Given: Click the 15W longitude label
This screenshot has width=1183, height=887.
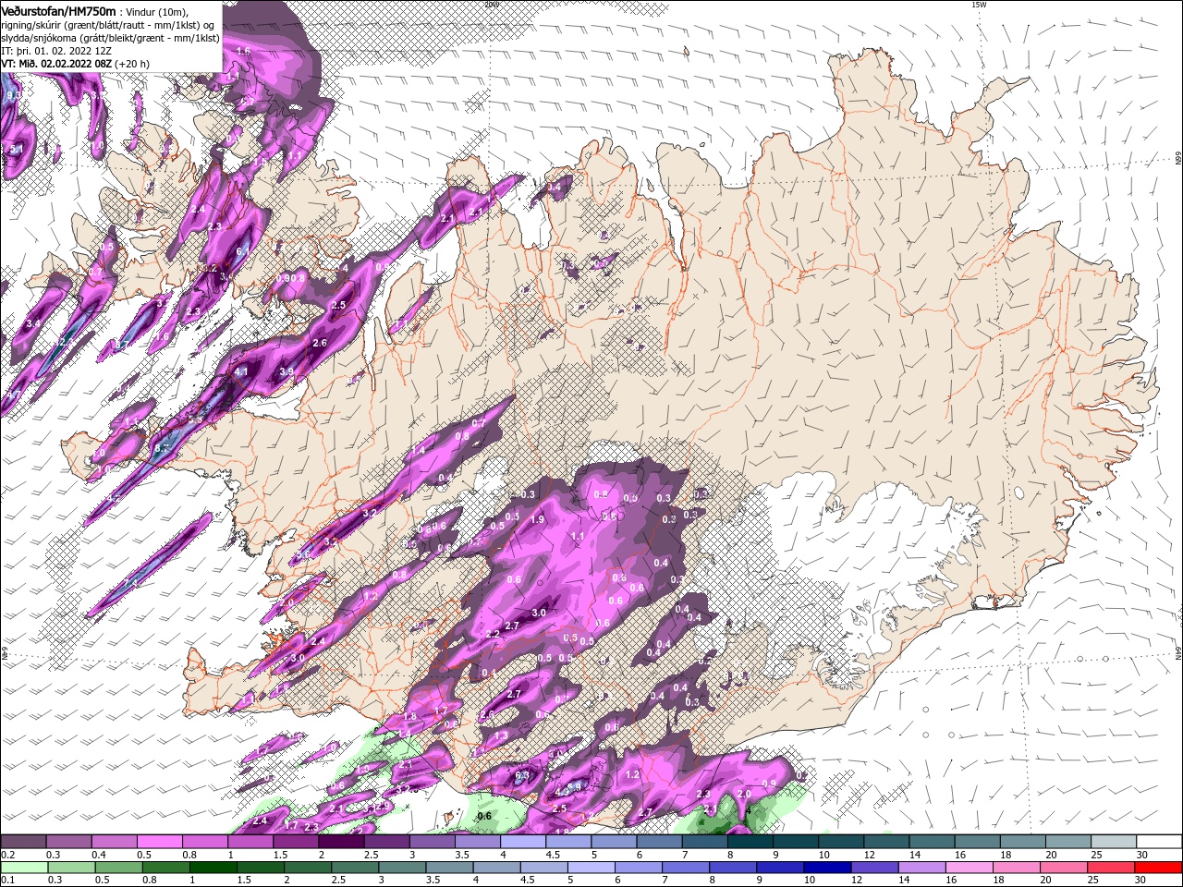Looking at the screenshot, I should coord(978,5).
